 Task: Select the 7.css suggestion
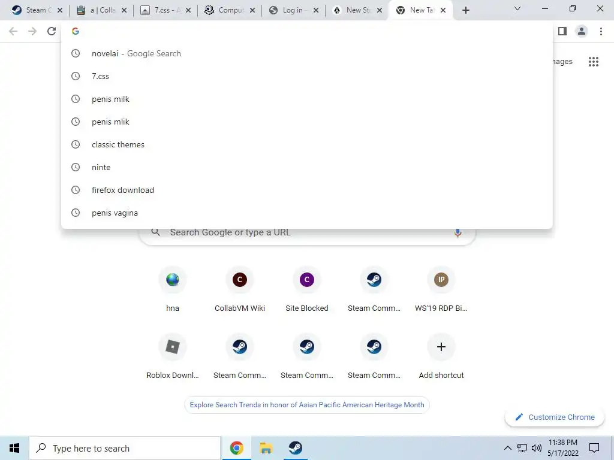(x=307, y=76)
